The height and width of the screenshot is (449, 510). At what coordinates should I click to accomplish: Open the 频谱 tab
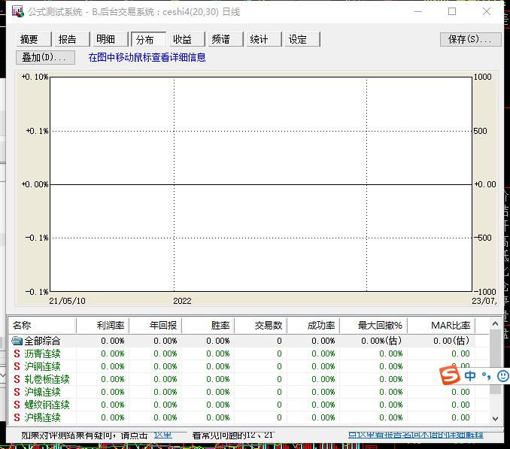point(226,39)
